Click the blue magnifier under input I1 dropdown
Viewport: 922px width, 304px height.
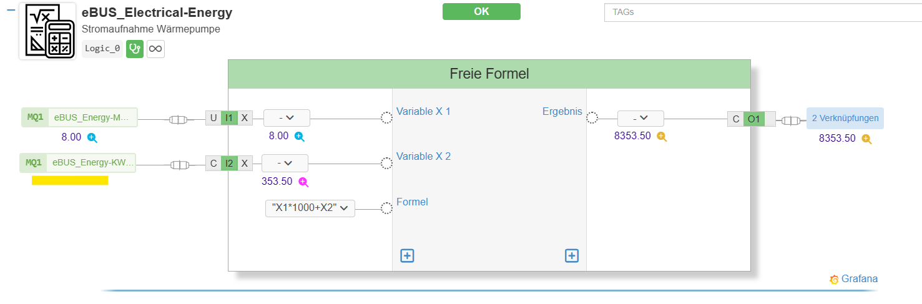(299, 136)
